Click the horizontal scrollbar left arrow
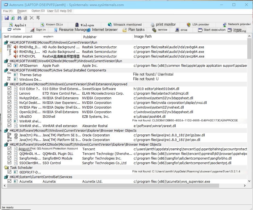The image size is (253, 210). [5, 185]
